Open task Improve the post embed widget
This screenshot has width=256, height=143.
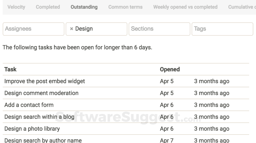click(x=45, y=81)
